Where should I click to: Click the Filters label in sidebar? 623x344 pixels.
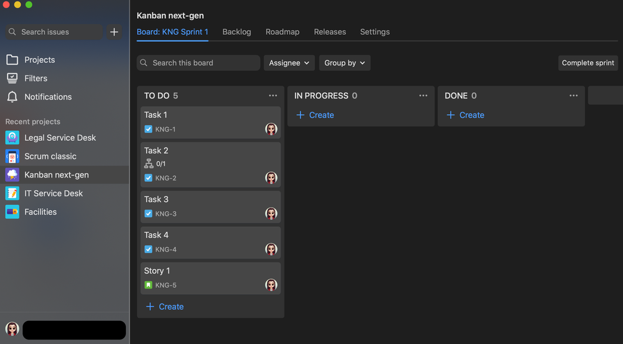[36, 79]
